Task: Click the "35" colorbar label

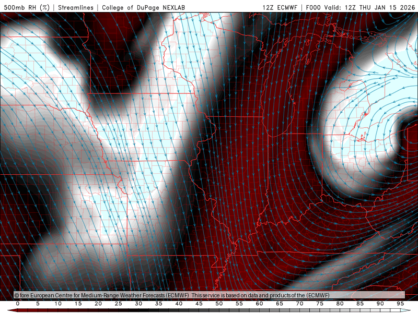Action: [159, 304]
